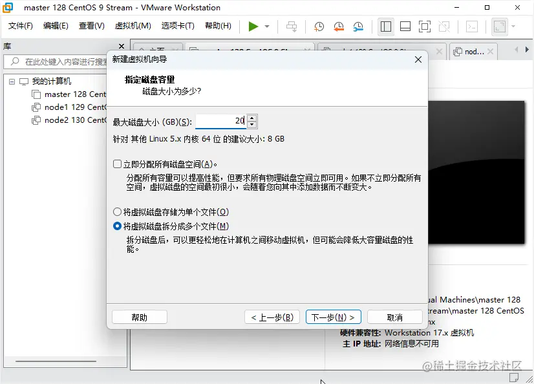Screen dimensions: 534x384
Task: Click the node1 129 tree item VM icon
Action: [x=36, y=107]
